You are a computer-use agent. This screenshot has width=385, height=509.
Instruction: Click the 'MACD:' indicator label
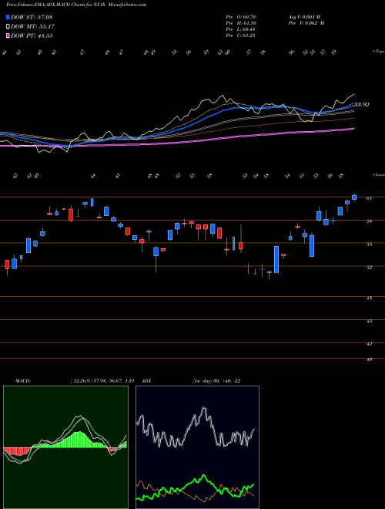point(22,381)
